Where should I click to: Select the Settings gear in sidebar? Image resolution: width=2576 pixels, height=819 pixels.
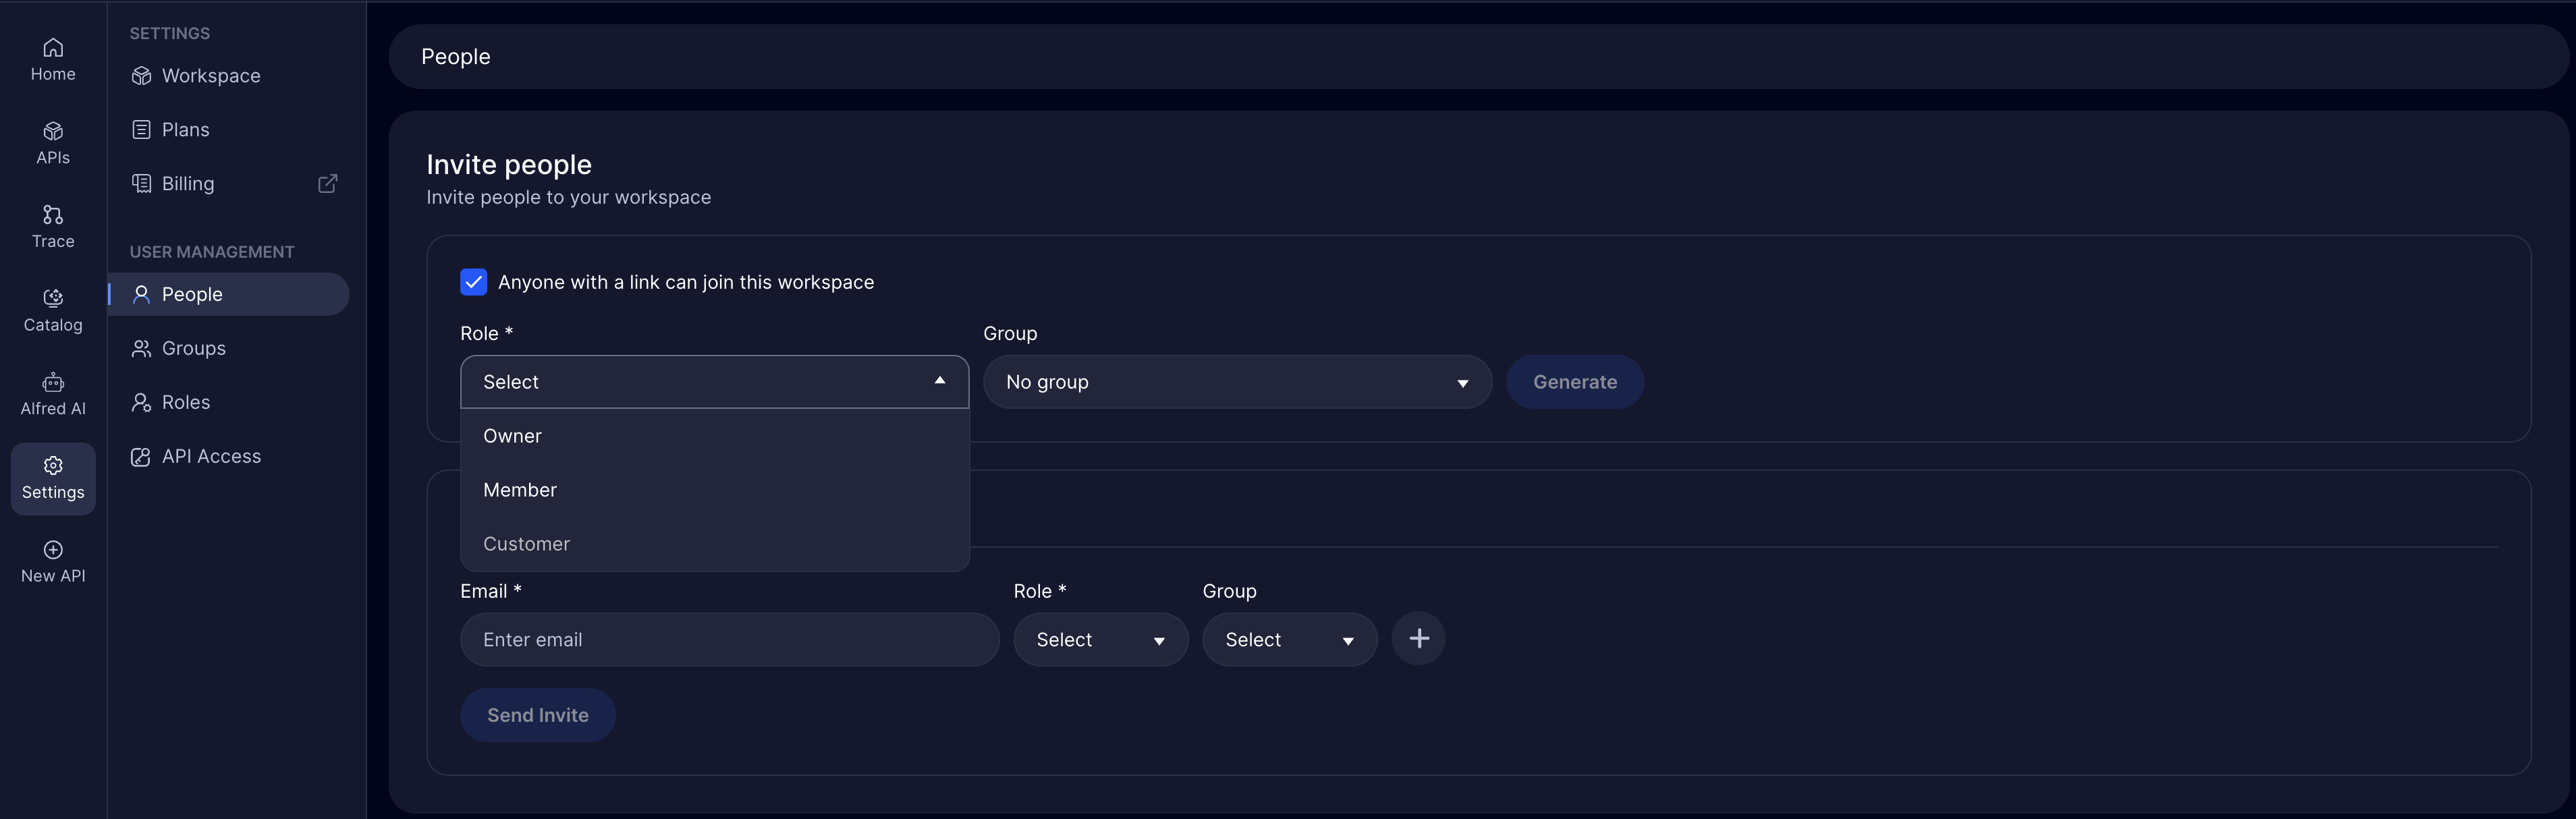tap(53, 466)
